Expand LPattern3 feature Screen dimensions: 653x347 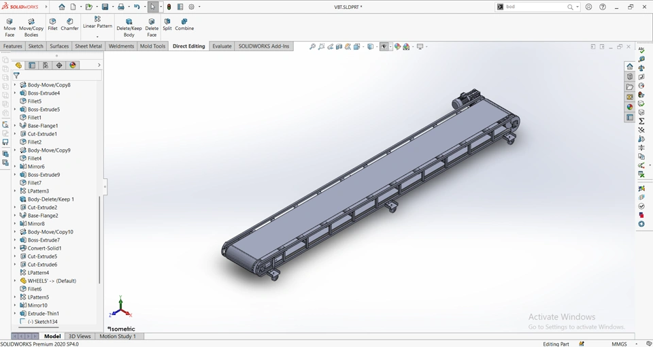(15, 191)
